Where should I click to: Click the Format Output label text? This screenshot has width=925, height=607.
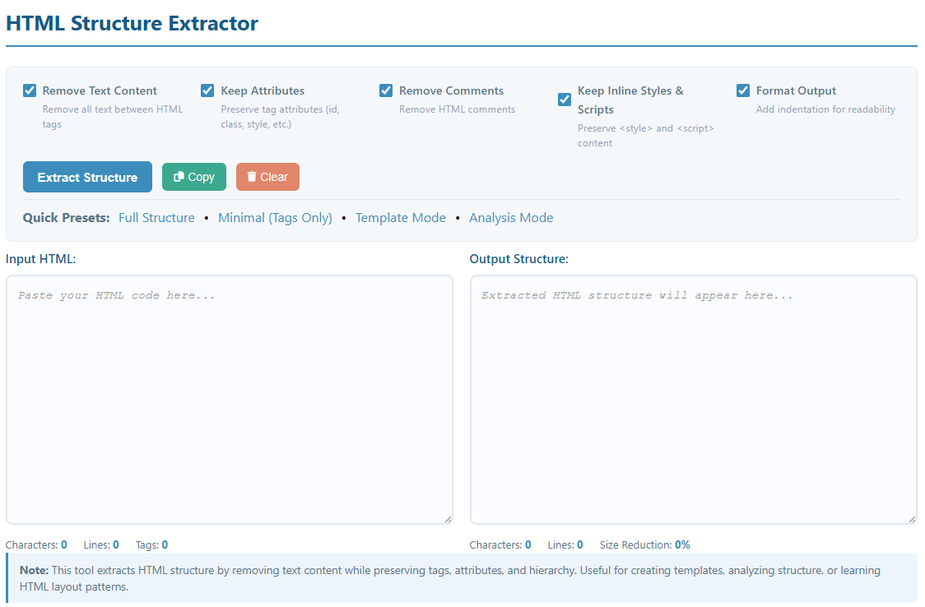(796, 90)
